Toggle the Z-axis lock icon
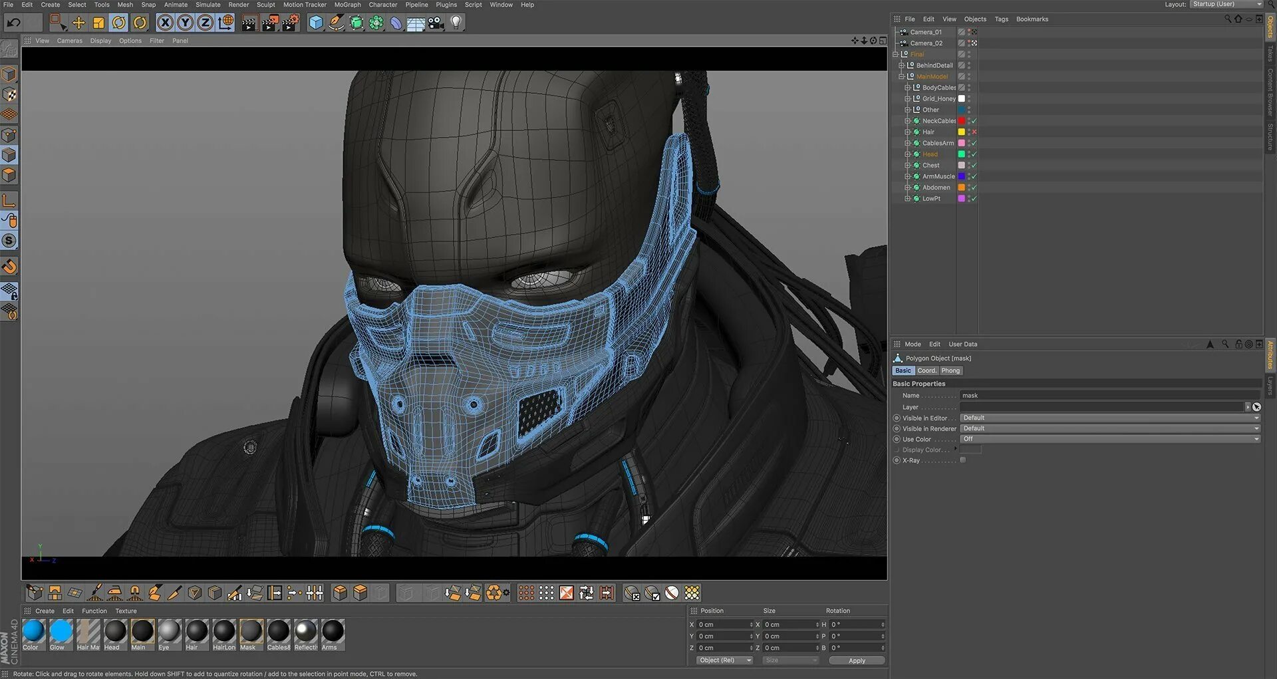 pos(206,23)
